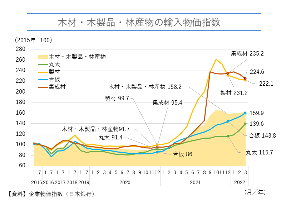Click the red end marker at 224.6
286x215 pixels.
[x=245, y=78]
